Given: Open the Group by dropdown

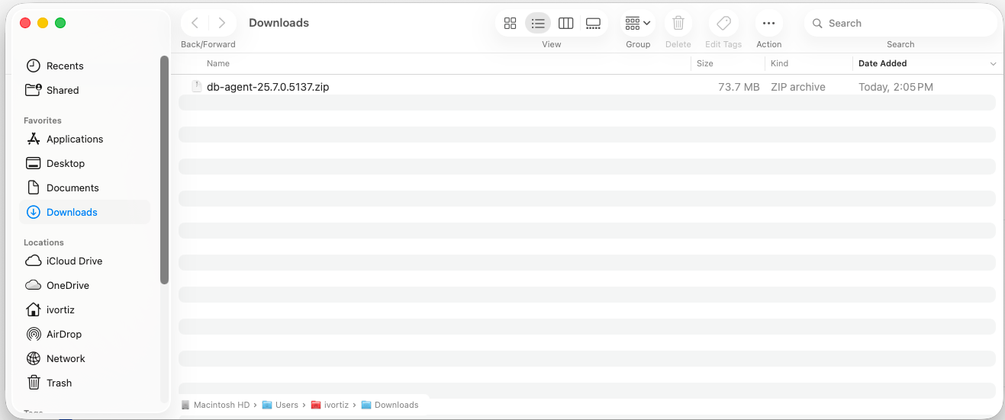Looking at the screenshot, I should [x=637, y=23].
